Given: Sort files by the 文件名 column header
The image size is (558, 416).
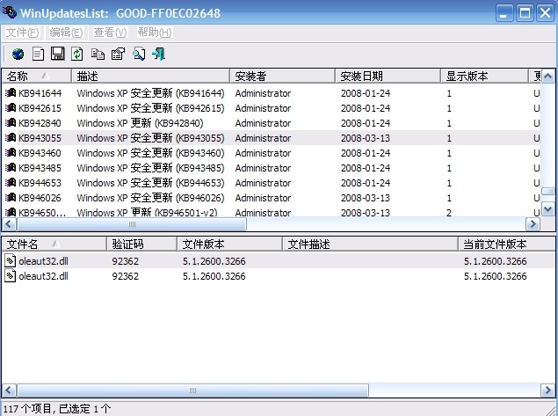Looking at the screenshot, I should tap(54, 244).
